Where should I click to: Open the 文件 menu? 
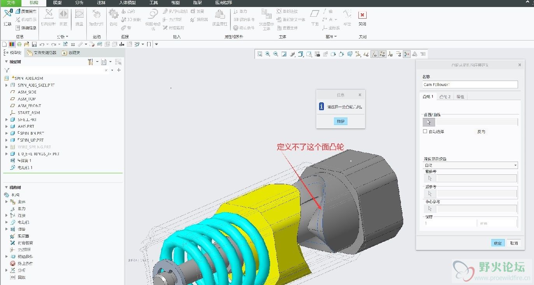point(11,3)
